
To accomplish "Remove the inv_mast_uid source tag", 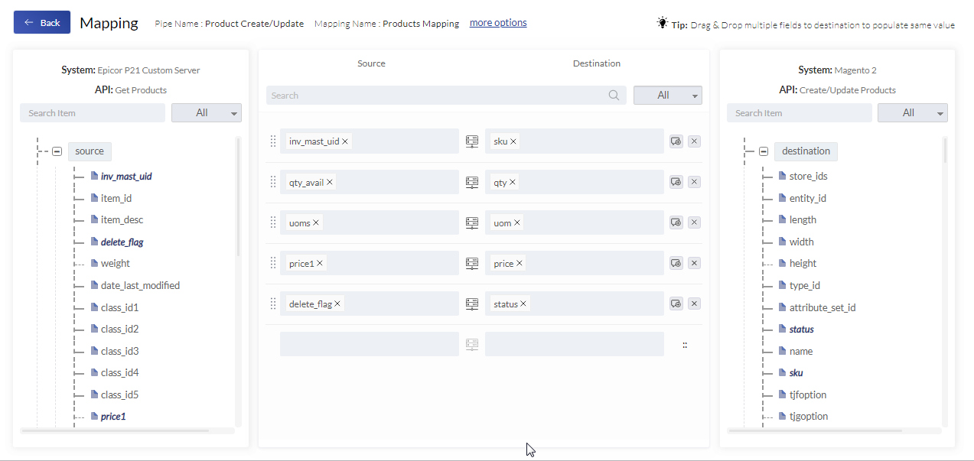I will (345, 141).
